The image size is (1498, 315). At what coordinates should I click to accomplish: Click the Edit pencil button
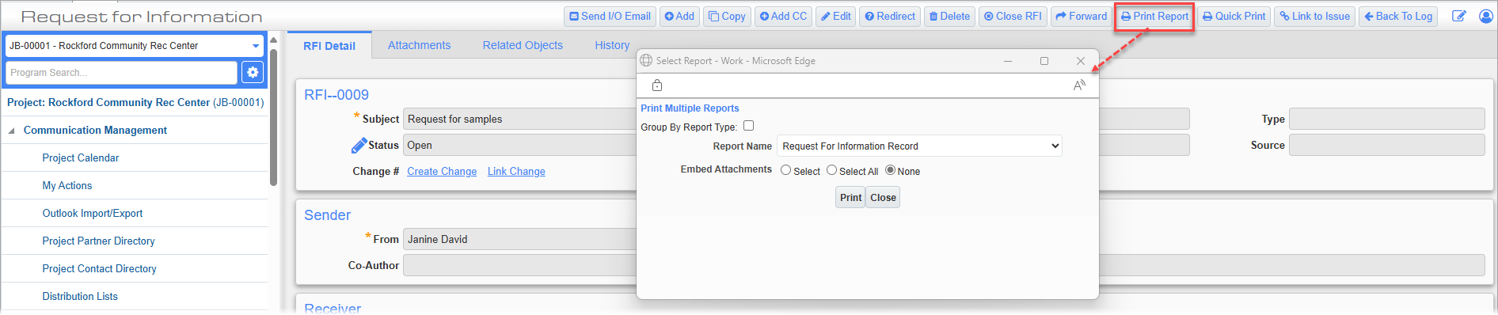(x=835, y=17)
